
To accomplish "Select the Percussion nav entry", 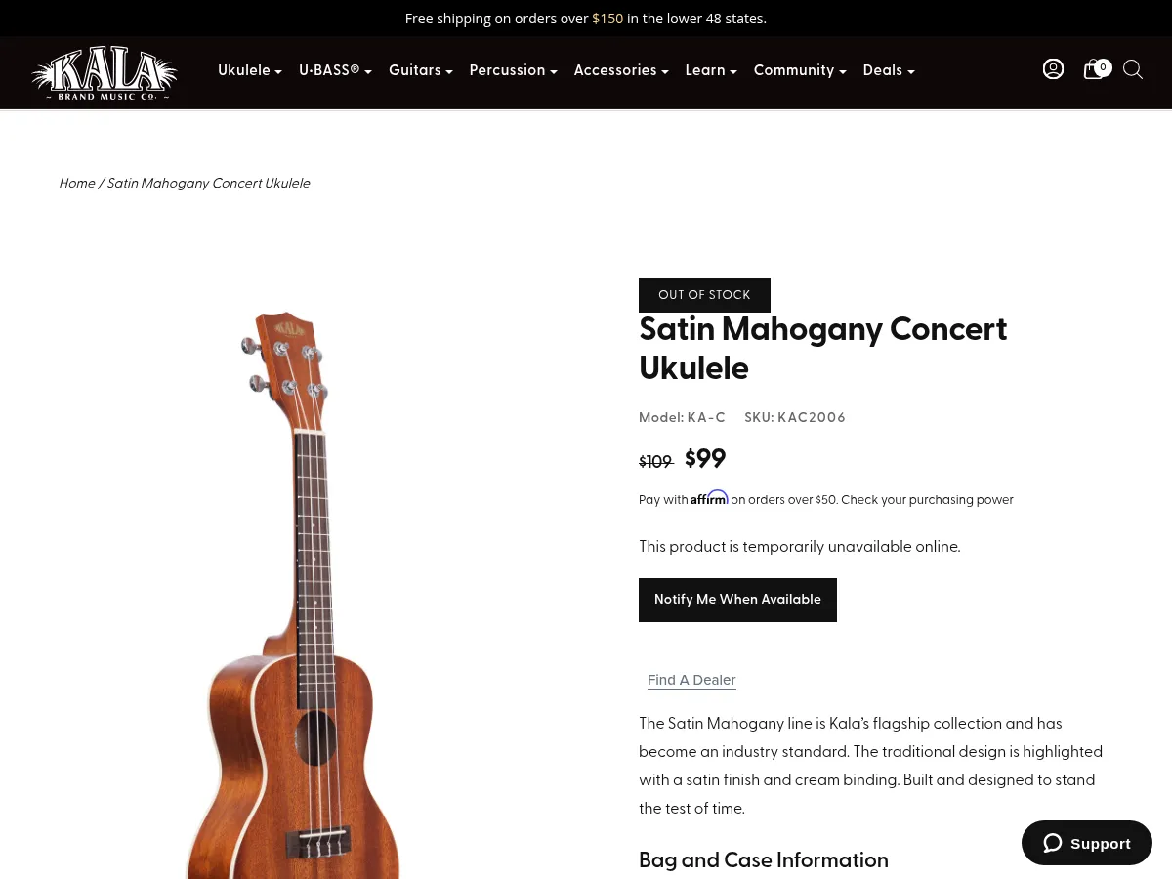I will 507,70.
